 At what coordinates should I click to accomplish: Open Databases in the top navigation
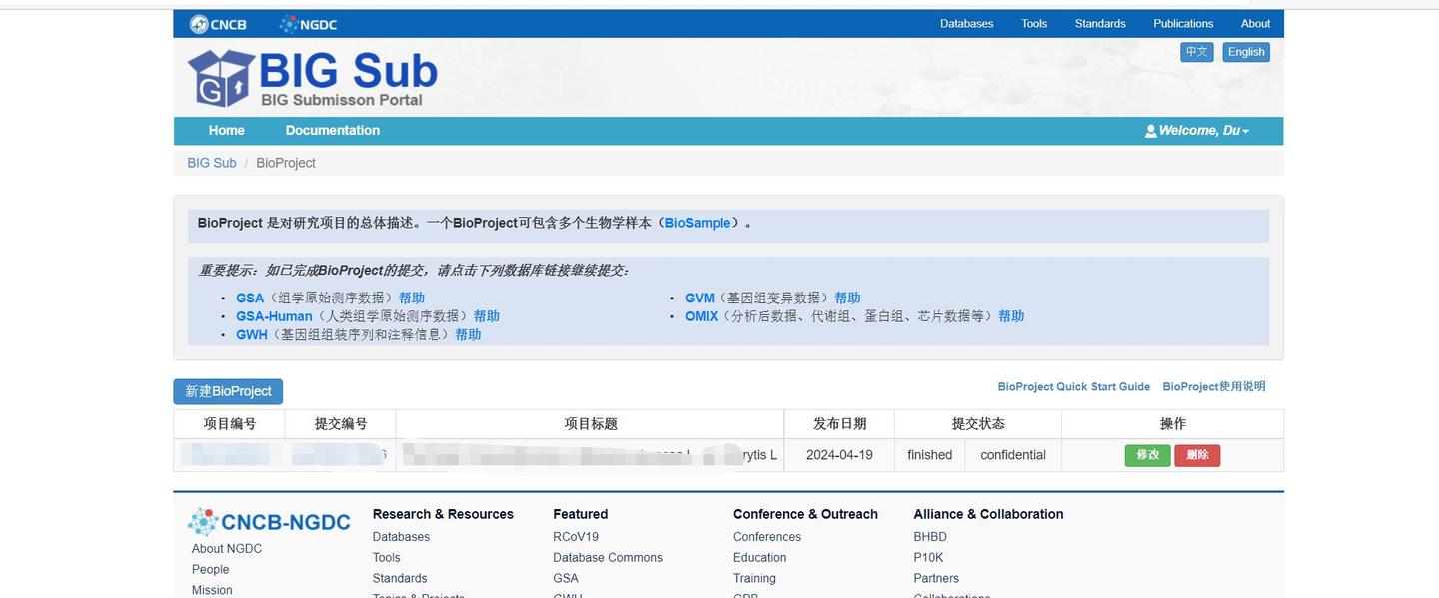pyautogui.click(x=966, y=24)
